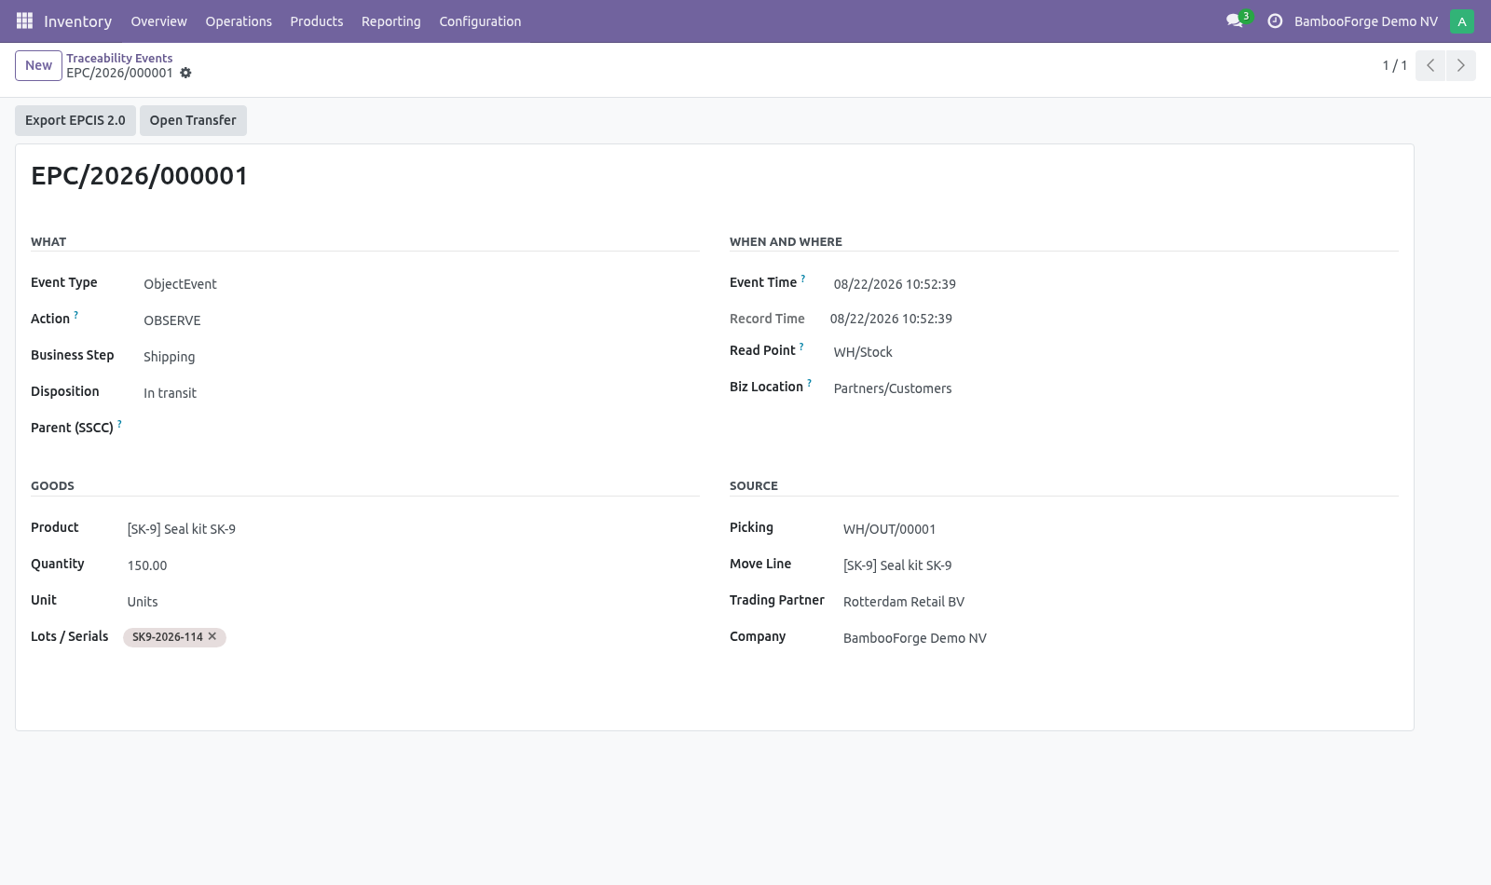Click the Unit field showing Units
This screenshot has width=1491, height=885.
pyautogui.click(x=413, y=602)
